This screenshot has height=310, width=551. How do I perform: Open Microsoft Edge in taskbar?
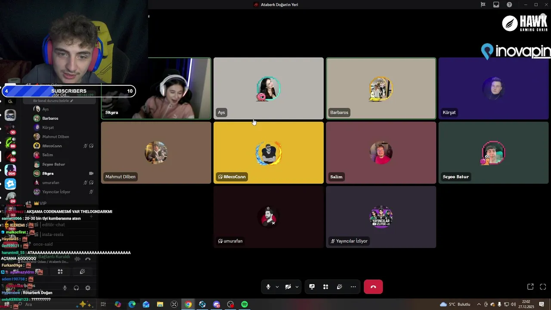point(132,304)
